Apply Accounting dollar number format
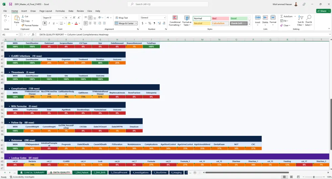 pos(142,23)
